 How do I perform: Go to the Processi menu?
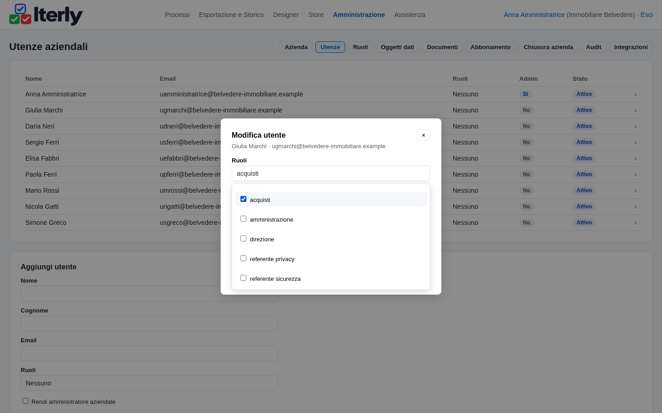(x=177, y=15)
